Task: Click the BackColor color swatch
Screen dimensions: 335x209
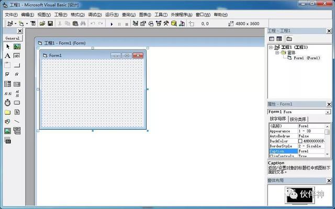Action: tap(300, 141)
